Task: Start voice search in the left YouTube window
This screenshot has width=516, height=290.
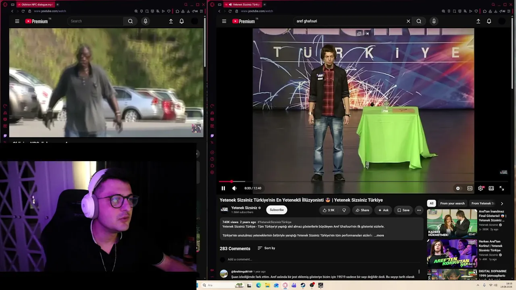Action: (146, 21)
